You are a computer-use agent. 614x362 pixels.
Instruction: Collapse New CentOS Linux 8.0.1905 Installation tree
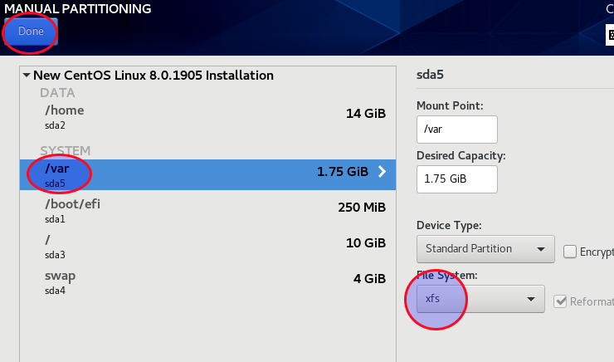coord(27,76)
